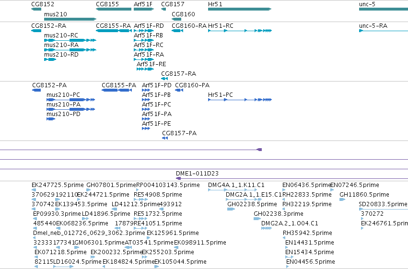Select the mus210-RA transcript
The height and width of the screenshot is (269, 408).
click(70, 50)
